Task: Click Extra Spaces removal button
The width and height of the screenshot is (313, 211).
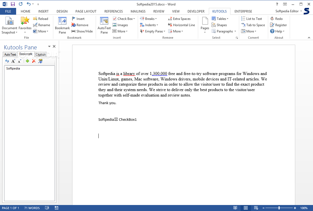Action: pos(179,19)
